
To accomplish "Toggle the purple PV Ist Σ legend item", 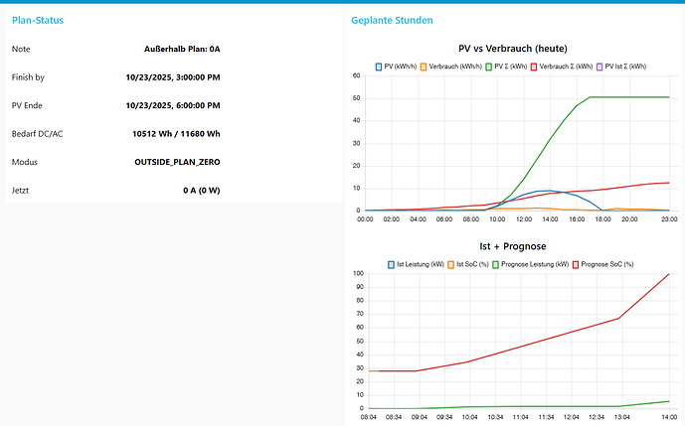I will coord(599,66).
